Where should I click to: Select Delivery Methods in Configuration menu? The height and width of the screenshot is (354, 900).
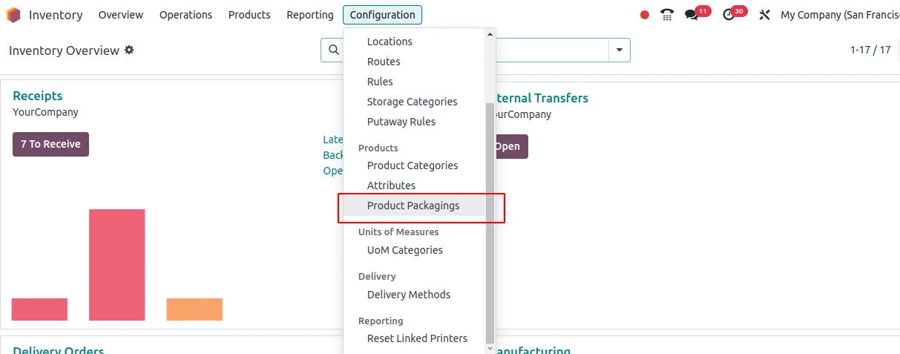click(x=408, y=295)
